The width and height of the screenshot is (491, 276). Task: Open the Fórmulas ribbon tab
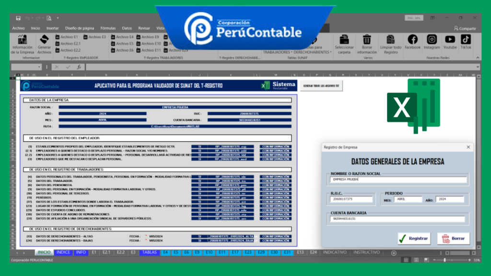(x=108, y=28)
